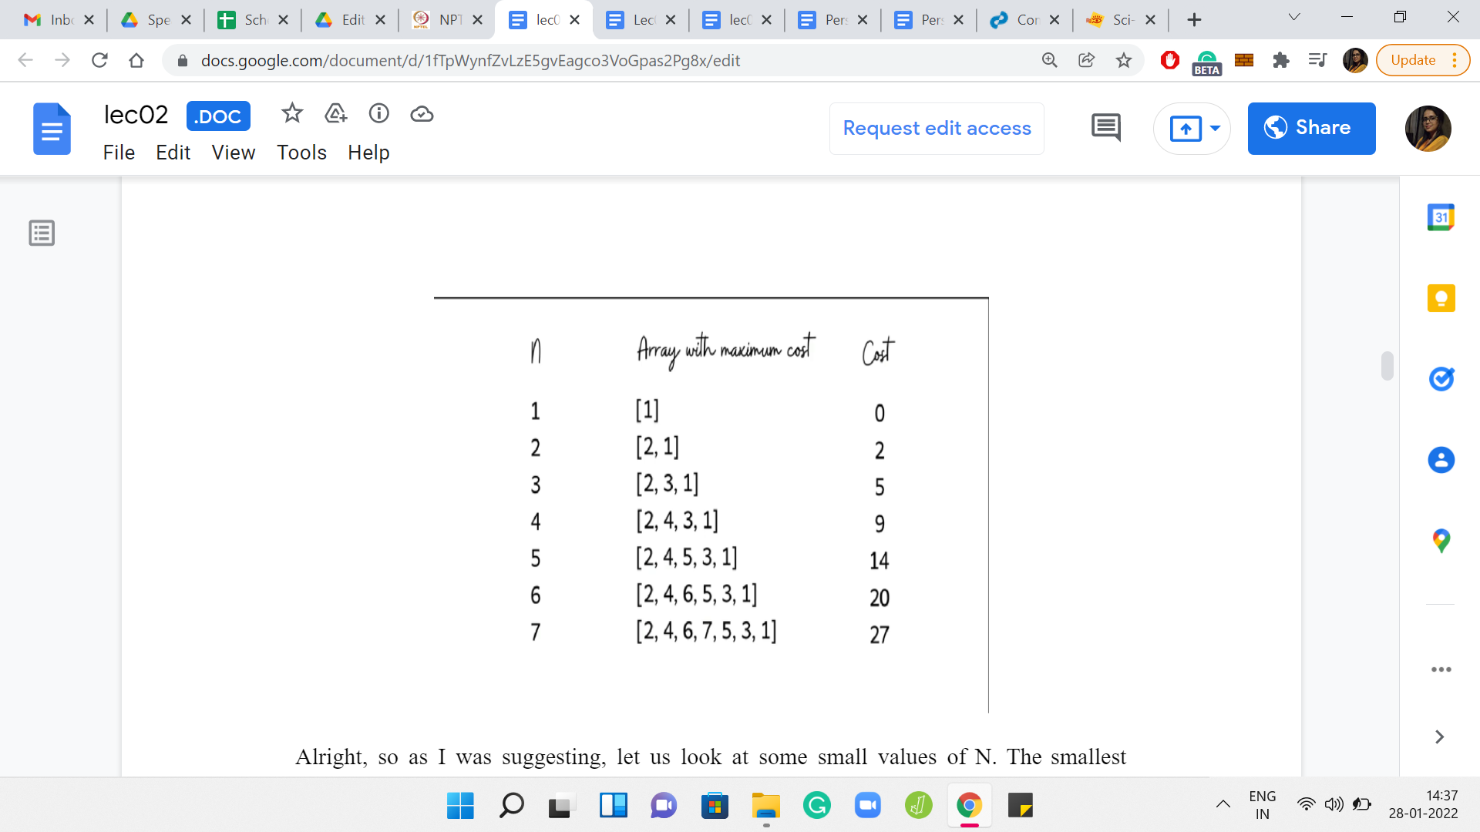Click the Request edit access button
This screenshot has height=832, width=1480.
click(x=936, y=129)
